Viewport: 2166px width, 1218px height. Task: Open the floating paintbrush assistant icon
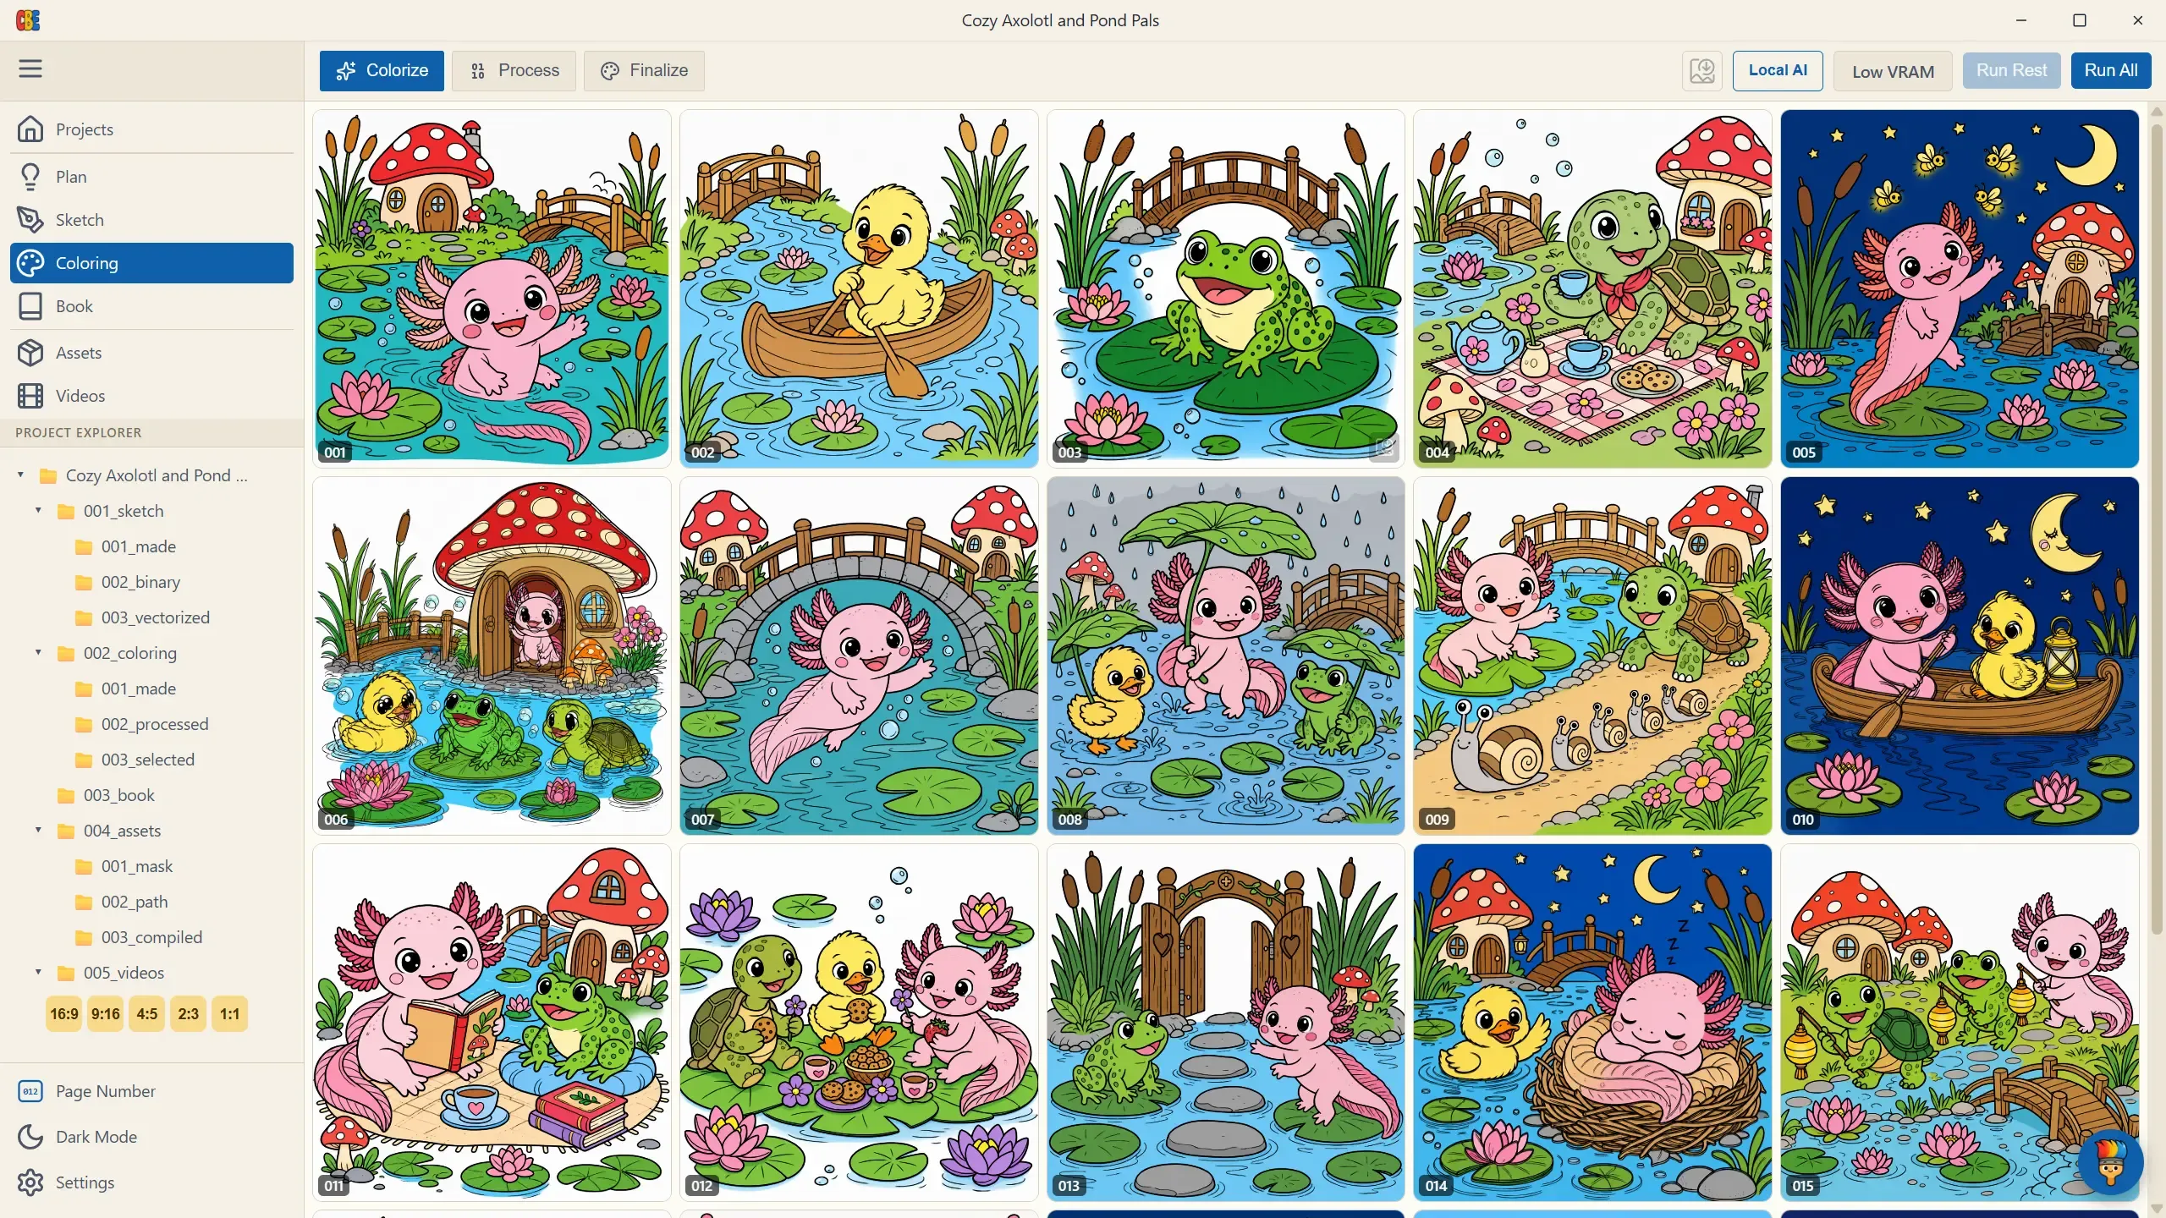2111,1163
